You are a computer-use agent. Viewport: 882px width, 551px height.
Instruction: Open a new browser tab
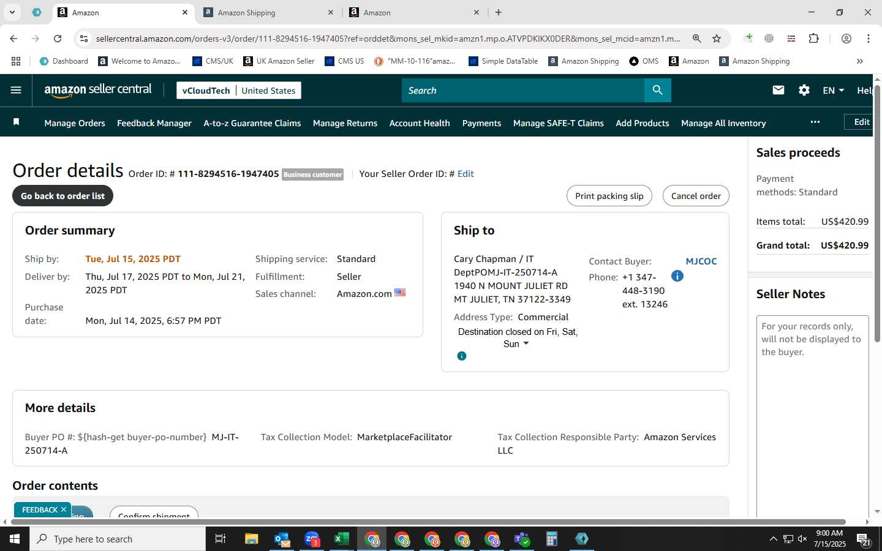499,12
